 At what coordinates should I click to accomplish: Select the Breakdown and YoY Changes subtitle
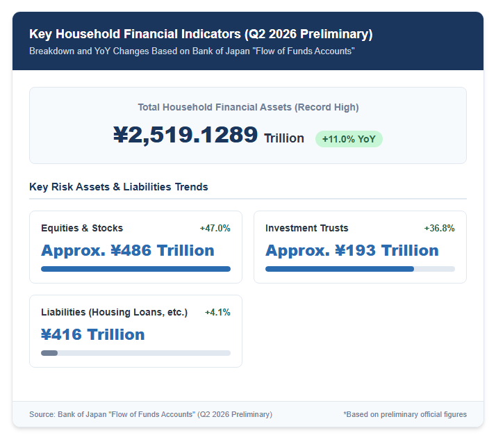(x=192, y=51)
